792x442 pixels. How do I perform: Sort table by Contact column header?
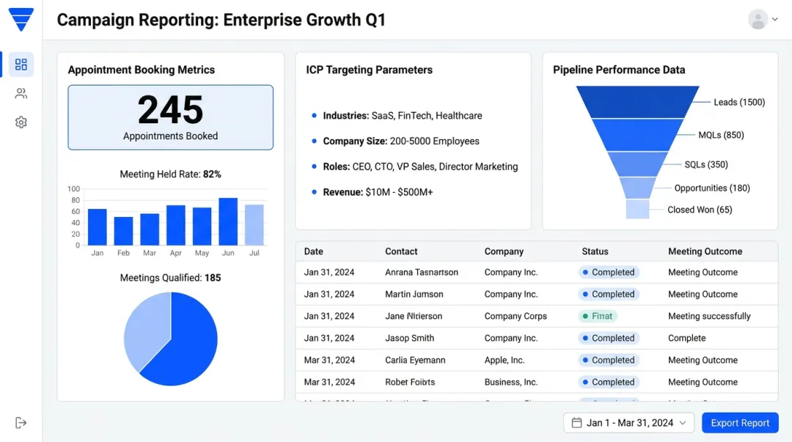[401, 251]
